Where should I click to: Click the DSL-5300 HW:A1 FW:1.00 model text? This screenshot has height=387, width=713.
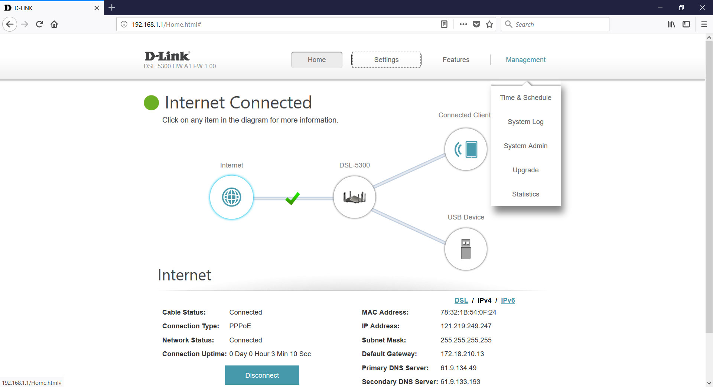coord(180,66)
